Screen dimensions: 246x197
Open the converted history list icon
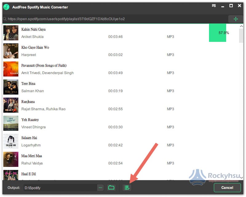pyautogui.click(x=127, y=187)
